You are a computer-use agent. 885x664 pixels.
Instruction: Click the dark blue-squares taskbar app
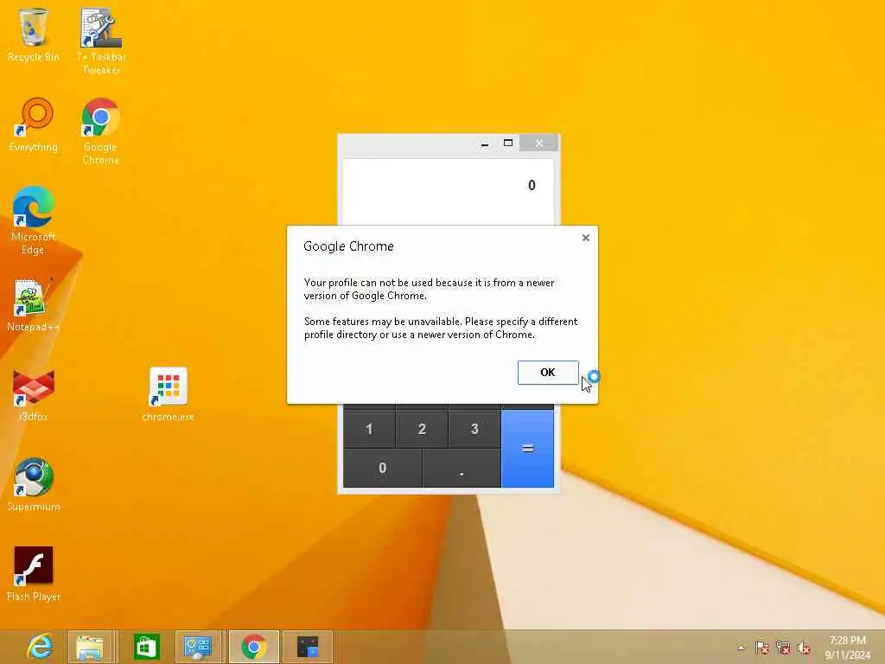click(308, 647)
